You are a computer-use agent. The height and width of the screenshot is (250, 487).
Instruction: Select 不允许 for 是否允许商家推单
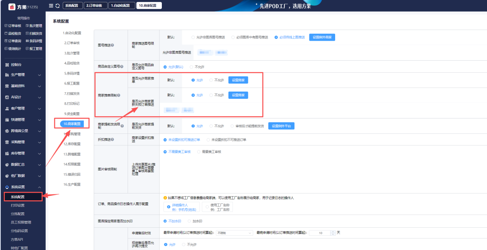216,80
